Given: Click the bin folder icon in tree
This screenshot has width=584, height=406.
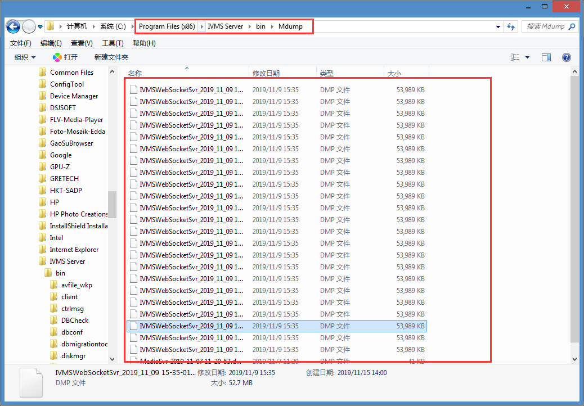Looking at the screenshot, I should pos(48,273).
